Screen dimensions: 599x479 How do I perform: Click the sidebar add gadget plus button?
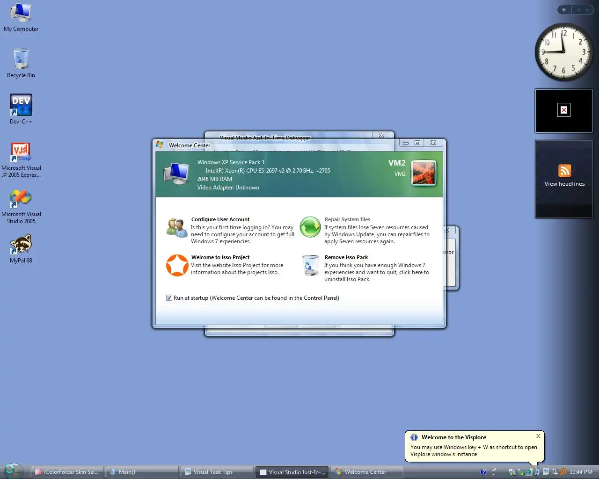point(564,10)
